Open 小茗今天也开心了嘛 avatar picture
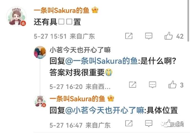Image resolution: width=190 pixels, height=133 pixels. [x=40, y=52]
